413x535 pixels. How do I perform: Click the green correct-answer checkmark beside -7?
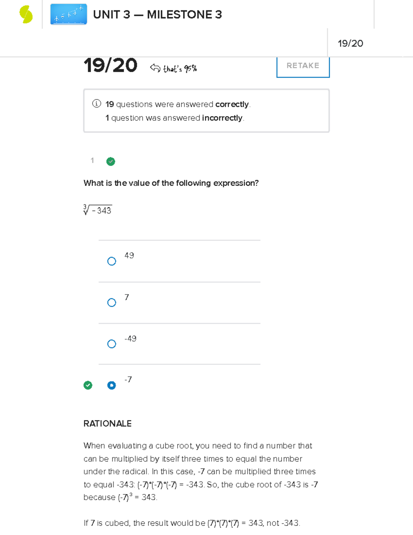pyautogui.click(x=88, y=385)
